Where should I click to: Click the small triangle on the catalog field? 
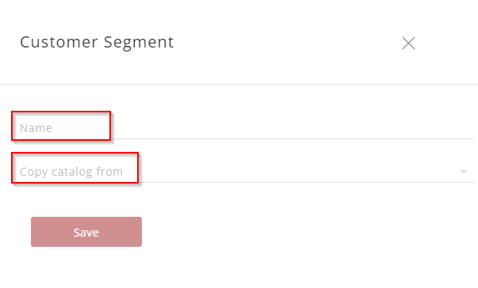(x=464, y=172)
